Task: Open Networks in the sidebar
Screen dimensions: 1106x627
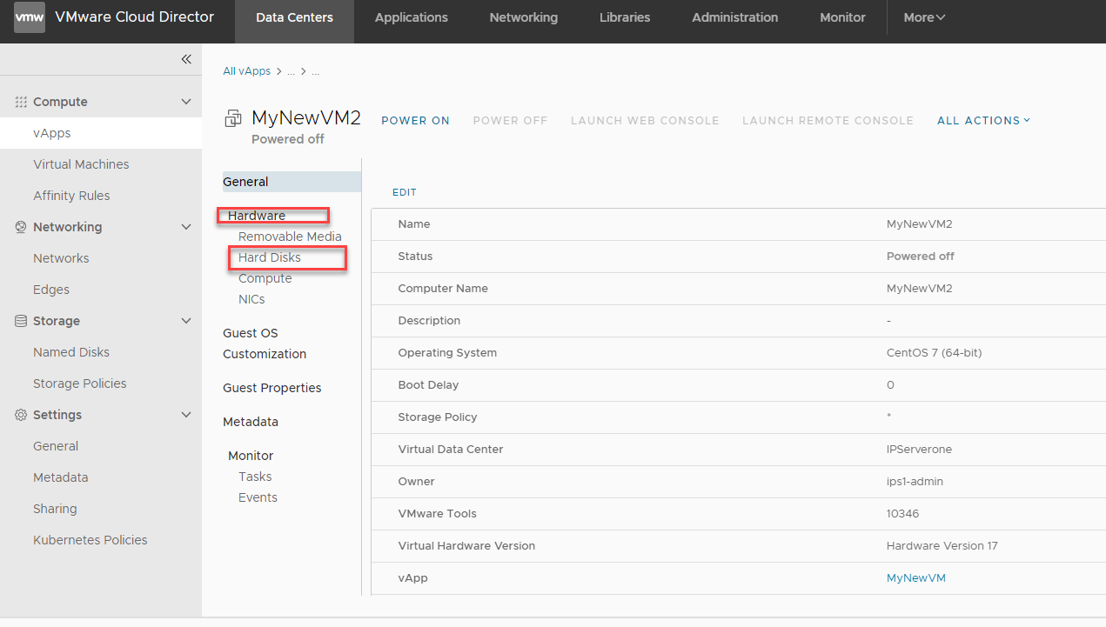Action: (61, 258)
